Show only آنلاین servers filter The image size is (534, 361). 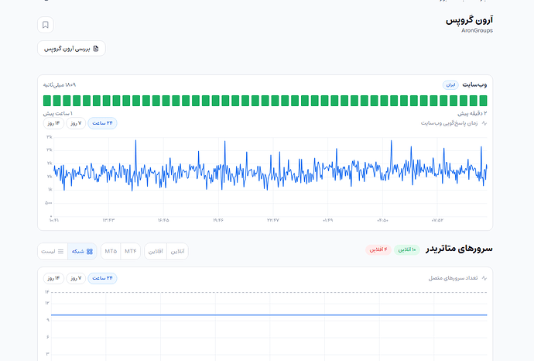click(177, 251)
